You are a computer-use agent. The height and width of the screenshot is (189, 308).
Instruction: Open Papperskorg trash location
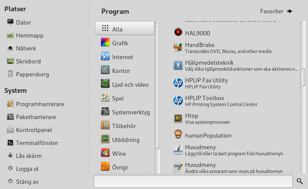(32, 74)
